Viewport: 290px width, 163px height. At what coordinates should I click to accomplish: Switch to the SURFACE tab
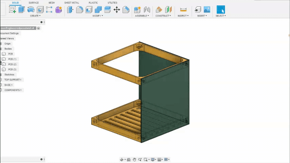click(34, 3)
